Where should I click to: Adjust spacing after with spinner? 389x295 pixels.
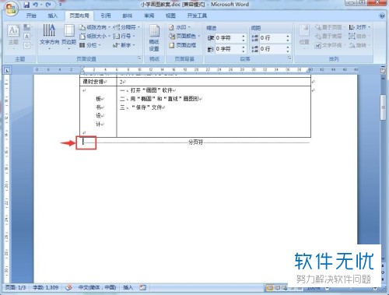coord(288,49)
